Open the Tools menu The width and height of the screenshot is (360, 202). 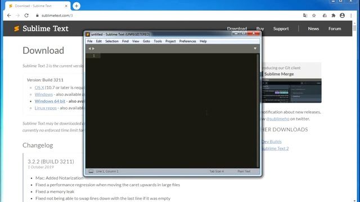pyautogui.click(x=157, y=41)
